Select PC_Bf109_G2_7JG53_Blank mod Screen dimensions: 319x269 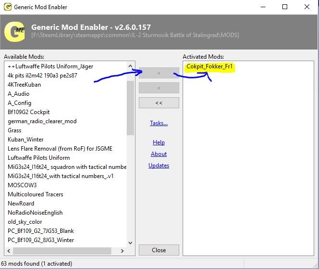pos(40,231)
